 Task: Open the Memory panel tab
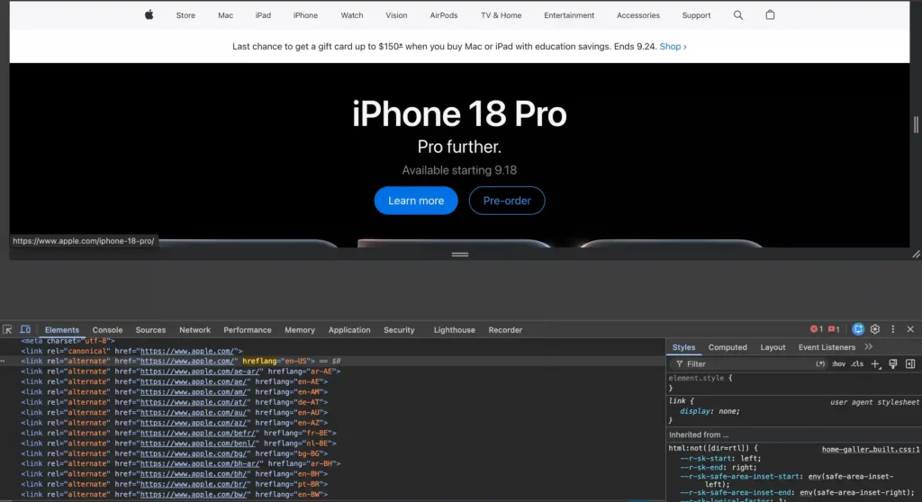point(300,330)
